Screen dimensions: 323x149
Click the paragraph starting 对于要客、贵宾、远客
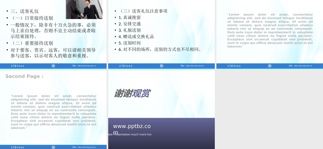tap(53, 53)
